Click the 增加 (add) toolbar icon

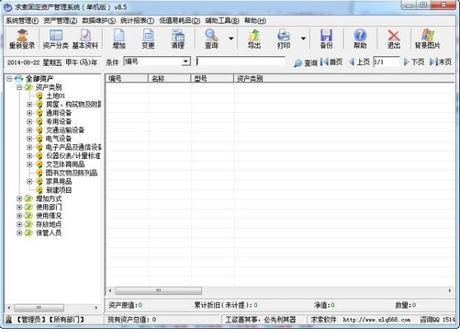[119, 39]
